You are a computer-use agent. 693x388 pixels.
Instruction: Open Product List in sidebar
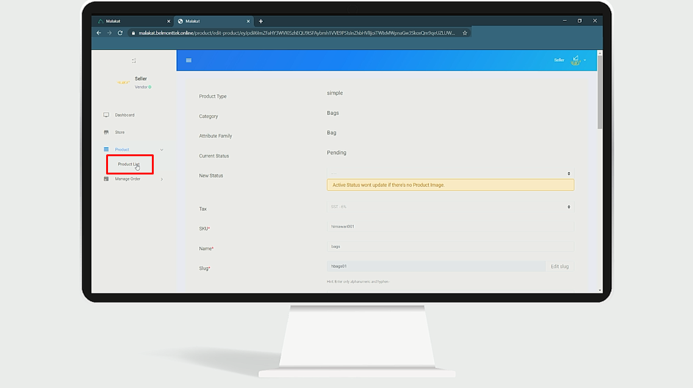pyautogui.click(x=129, y=164)
